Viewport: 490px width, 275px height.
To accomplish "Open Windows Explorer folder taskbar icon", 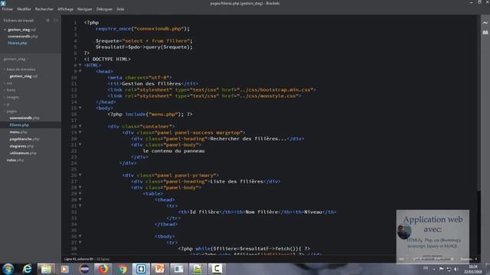I will click(46, 269).
